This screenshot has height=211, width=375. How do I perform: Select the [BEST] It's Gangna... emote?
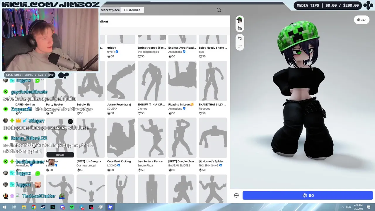(91, 137)
